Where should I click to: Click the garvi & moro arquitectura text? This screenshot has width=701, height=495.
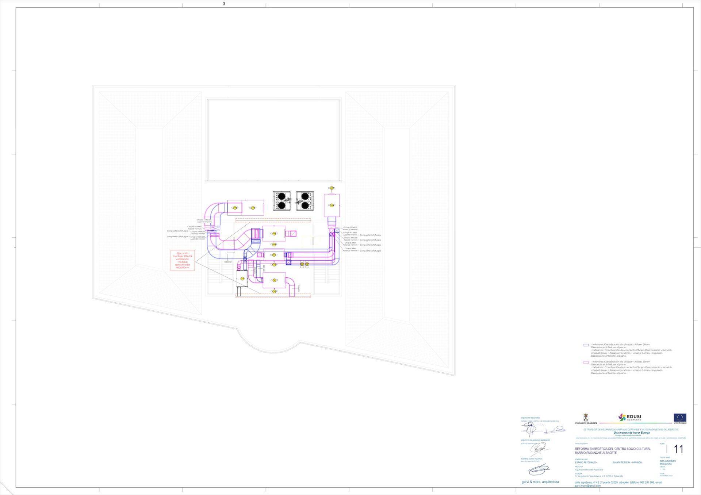pos(540,482)
